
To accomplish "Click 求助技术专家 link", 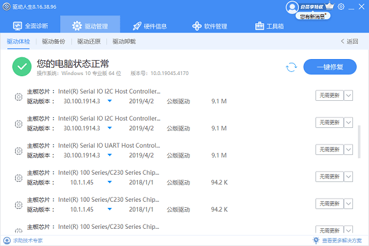I will (x=28, y=240).
